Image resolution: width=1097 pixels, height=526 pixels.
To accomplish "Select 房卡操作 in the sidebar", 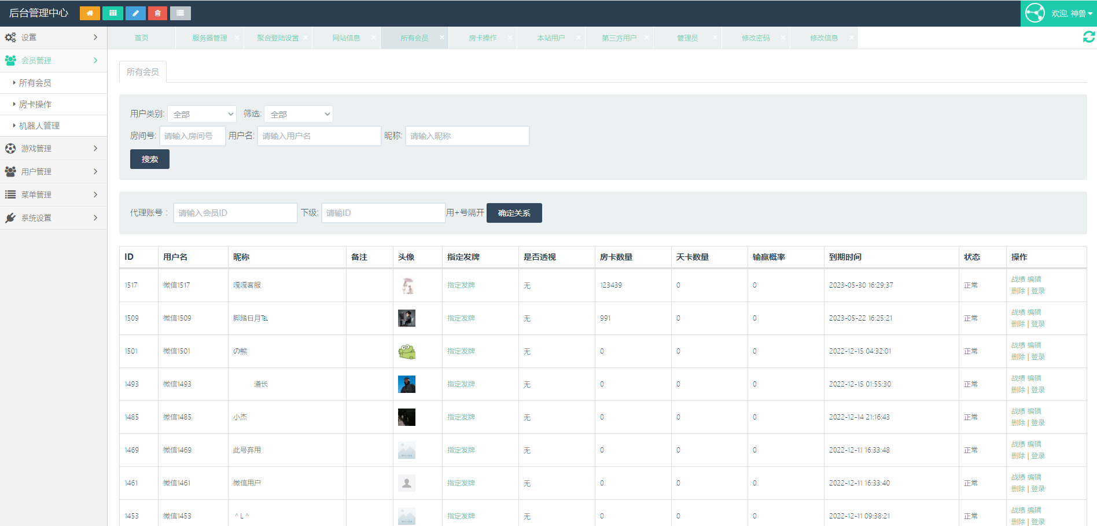I will (x=35, y=104).
